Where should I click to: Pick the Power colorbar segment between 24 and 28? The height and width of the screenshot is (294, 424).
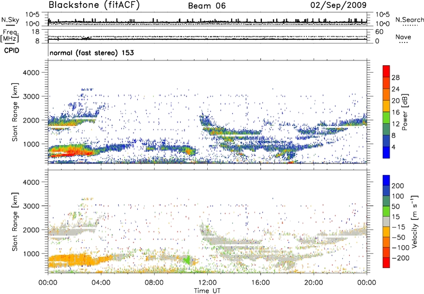(x=386, y=83)
